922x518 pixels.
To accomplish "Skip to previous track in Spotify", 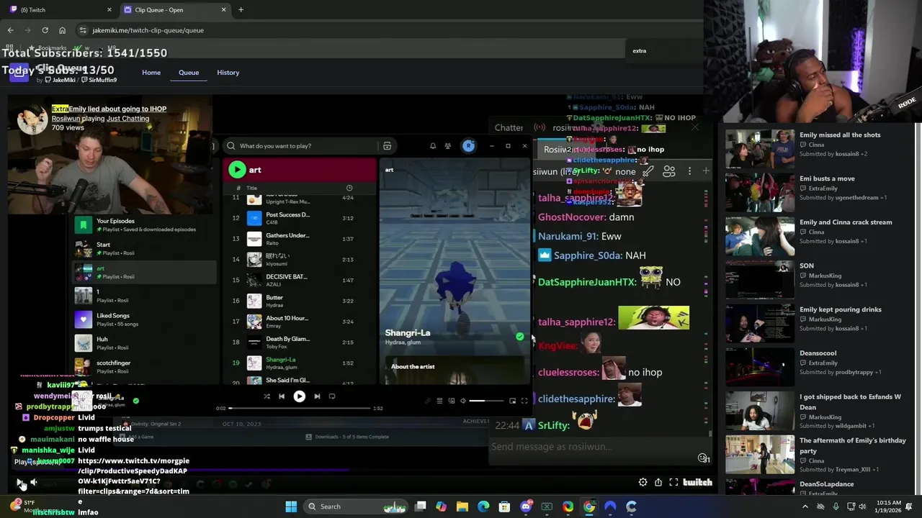I will [x=282, y=396].
